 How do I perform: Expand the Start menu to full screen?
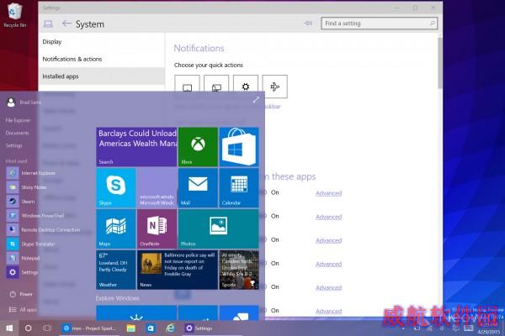tap(256, 100)
